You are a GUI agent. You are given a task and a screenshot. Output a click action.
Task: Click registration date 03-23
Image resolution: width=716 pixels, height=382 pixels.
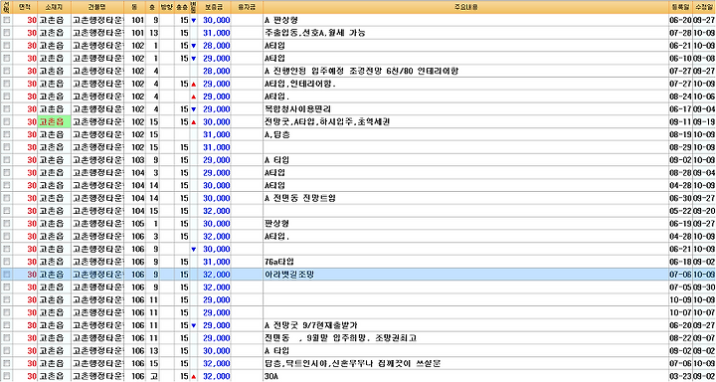pos(680,376)
